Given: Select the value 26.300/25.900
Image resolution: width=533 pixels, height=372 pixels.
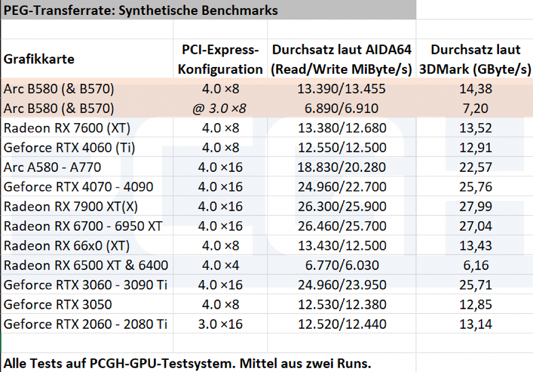Looking at the screenshot, I should pyautogui.click(x=341, y=206).
